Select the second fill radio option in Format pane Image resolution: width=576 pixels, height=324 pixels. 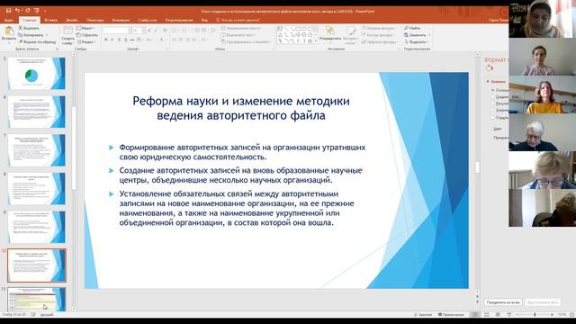(493, 97)
